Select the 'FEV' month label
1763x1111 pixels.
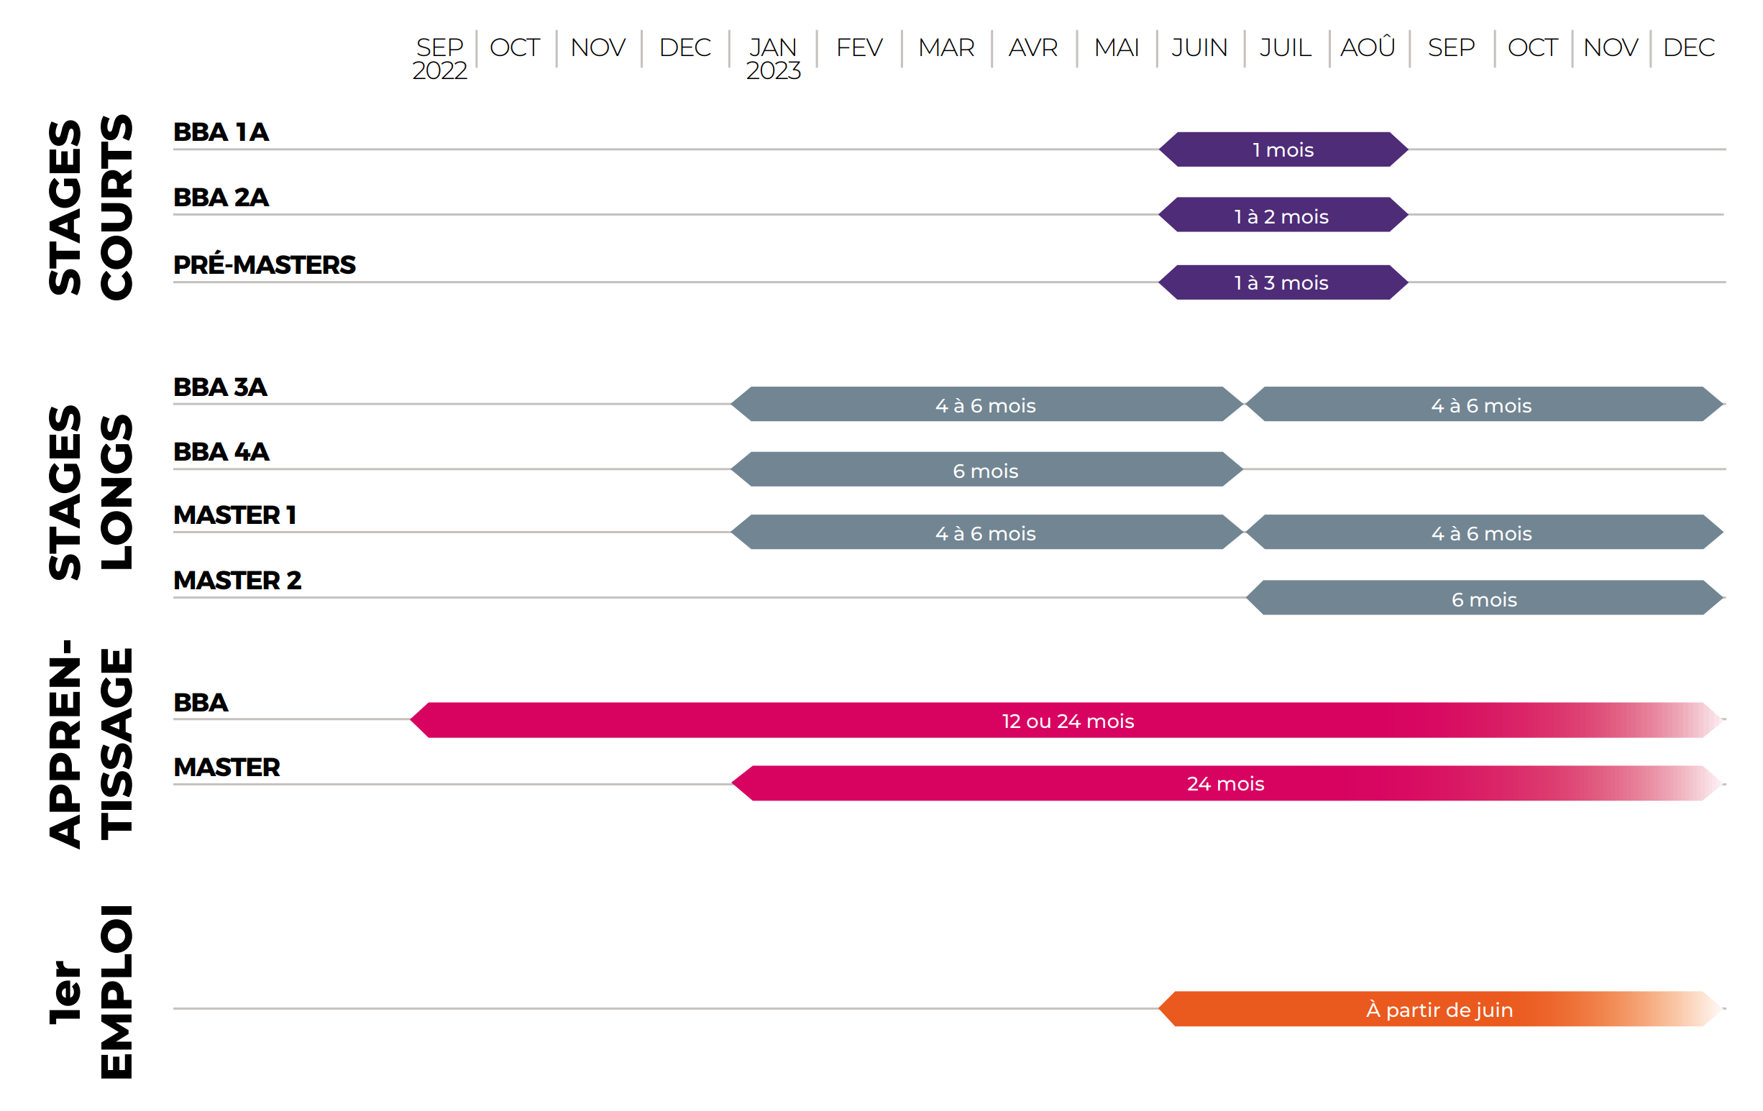(858, 47)
